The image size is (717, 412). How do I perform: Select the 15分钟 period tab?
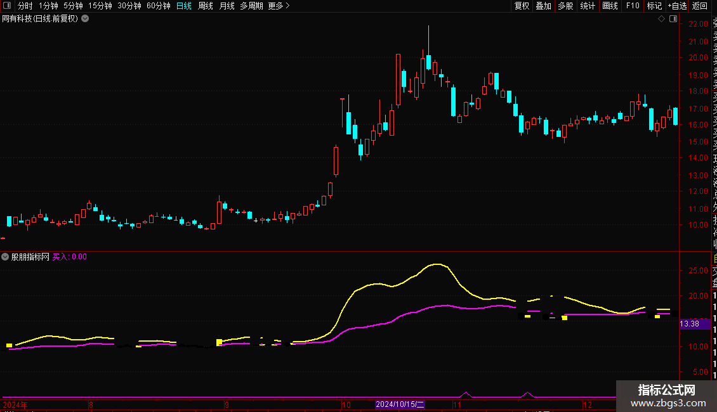100,6
